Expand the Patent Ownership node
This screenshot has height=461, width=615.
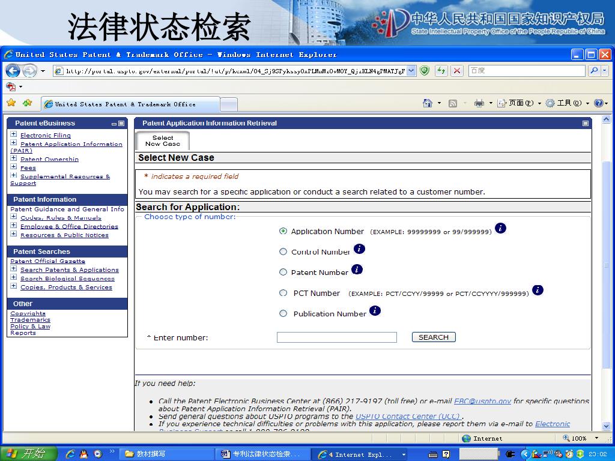coord(14,158)
